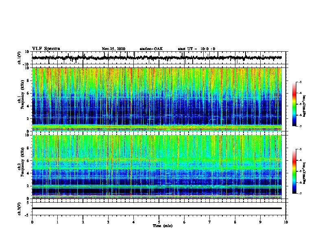Click inside the ch.1 spectrogram panel
This screenshot has width=322, height=249.
157,99
